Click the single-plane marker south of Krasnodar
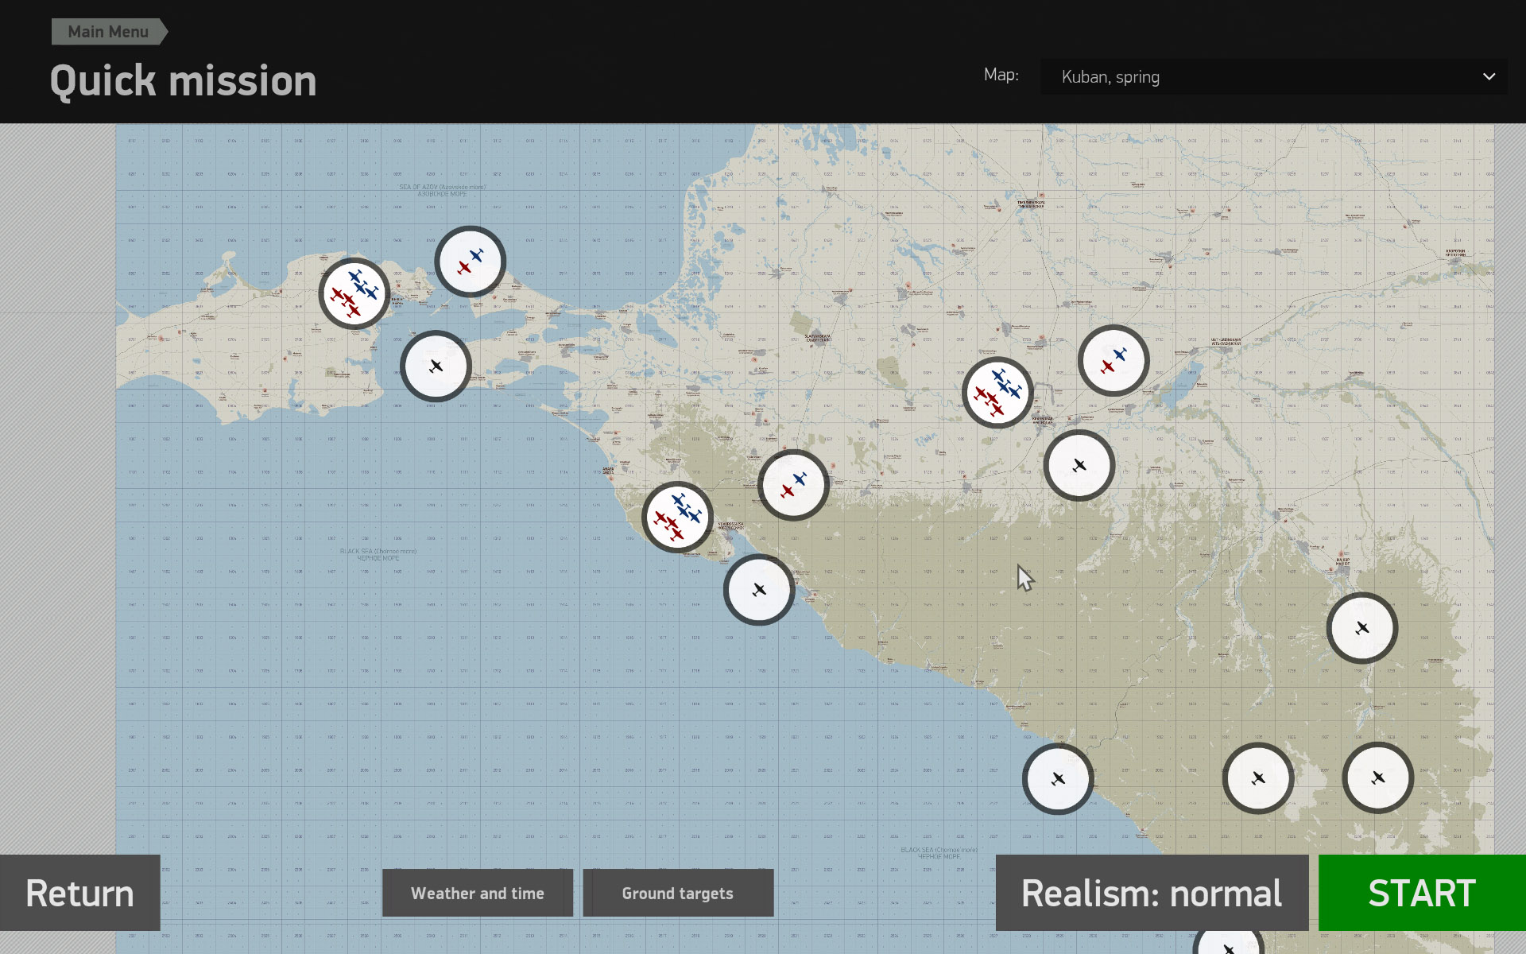The width and height of the screenshot is (1526, 954). (x=1079, y=465)
